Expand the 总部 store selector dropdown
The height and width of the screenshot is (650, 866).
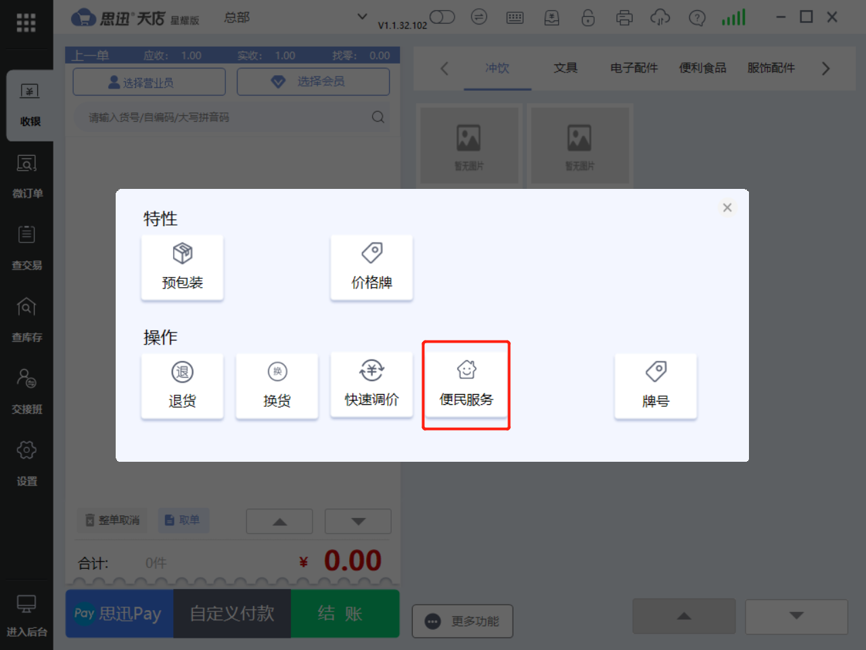pyautogui.click(x=362, y=16)
